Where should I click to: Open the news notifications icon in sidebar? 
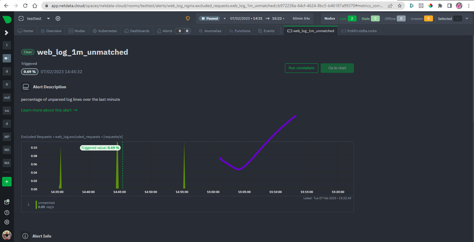pos(7,202)
